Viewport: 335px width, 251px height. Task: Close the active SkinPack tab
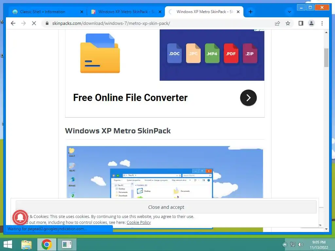pyautogui.click(x=238, y=12)
